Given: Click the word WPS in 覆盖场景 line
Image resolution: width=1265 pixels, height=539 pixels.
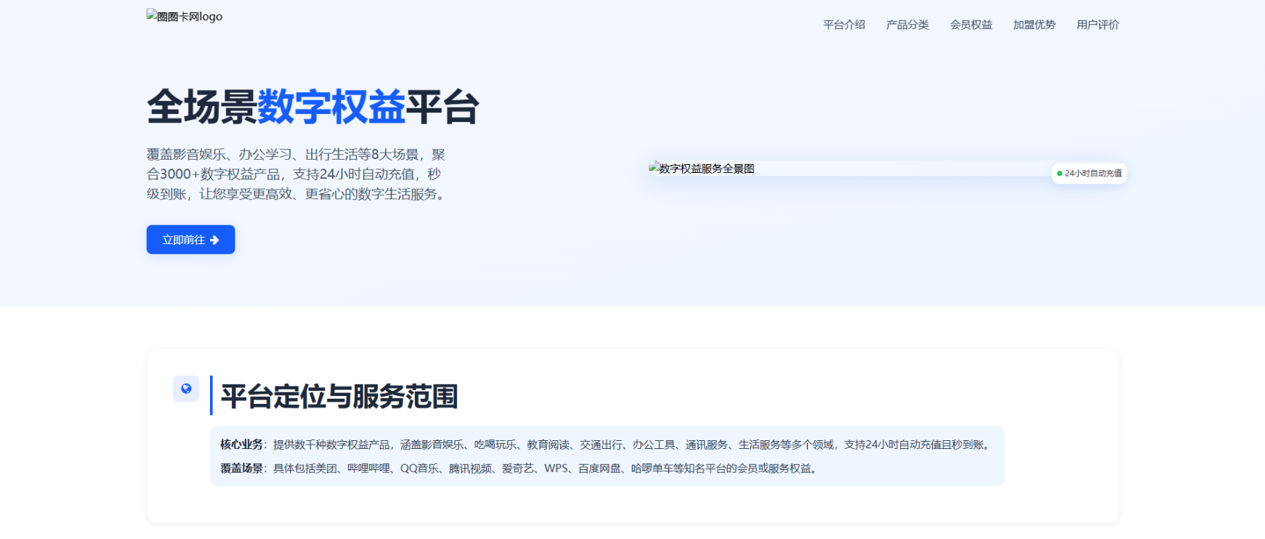Looking at the screenshot, I should [556, 469].
